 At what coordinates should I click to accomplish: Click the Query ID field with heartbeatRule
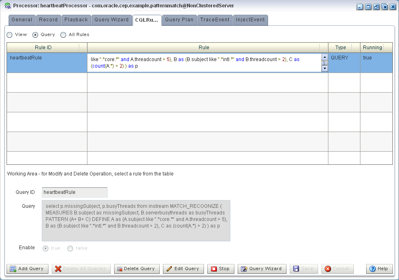tap(75, 192)
